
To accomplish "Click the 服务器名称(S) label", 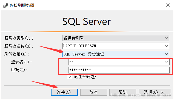I will (19, 46).
